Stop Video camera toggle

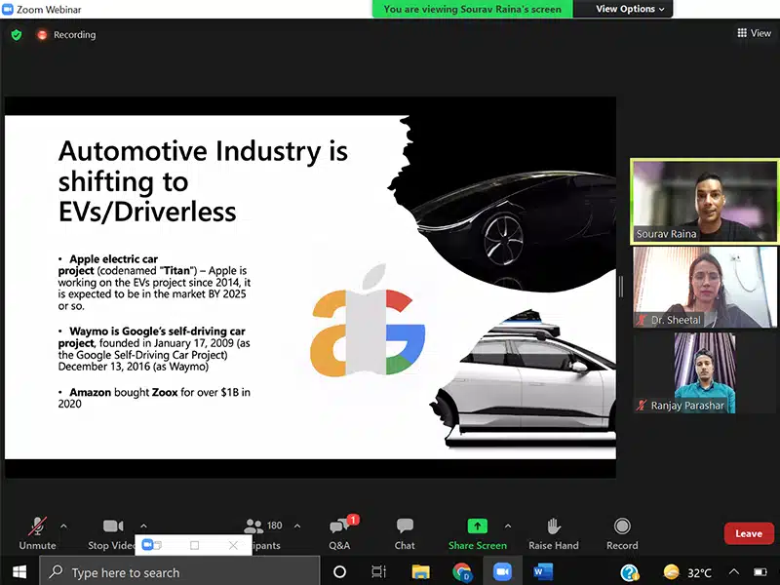[x=112, y=527]
